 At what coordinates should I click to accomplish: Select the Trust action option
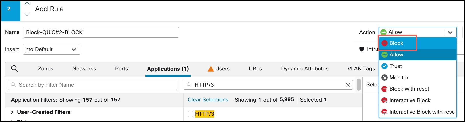(396, 66)
